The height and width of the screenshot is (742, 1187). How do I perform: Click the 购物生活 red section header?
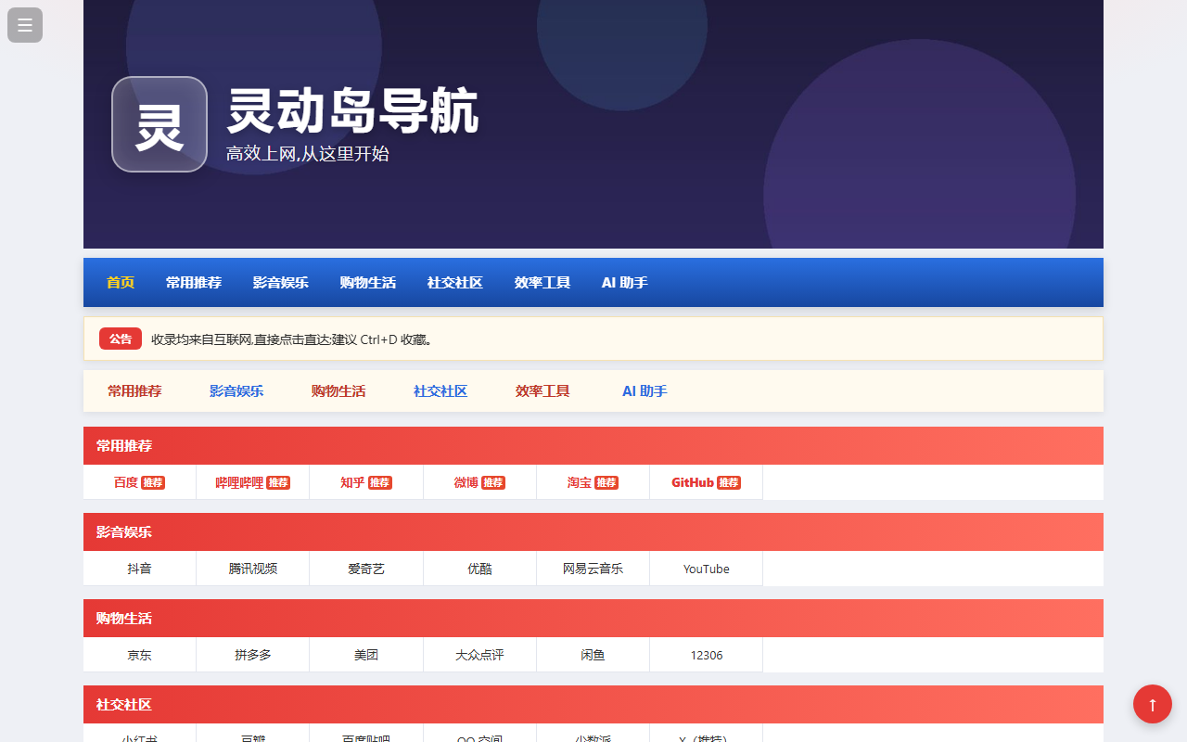click(593, 618)
